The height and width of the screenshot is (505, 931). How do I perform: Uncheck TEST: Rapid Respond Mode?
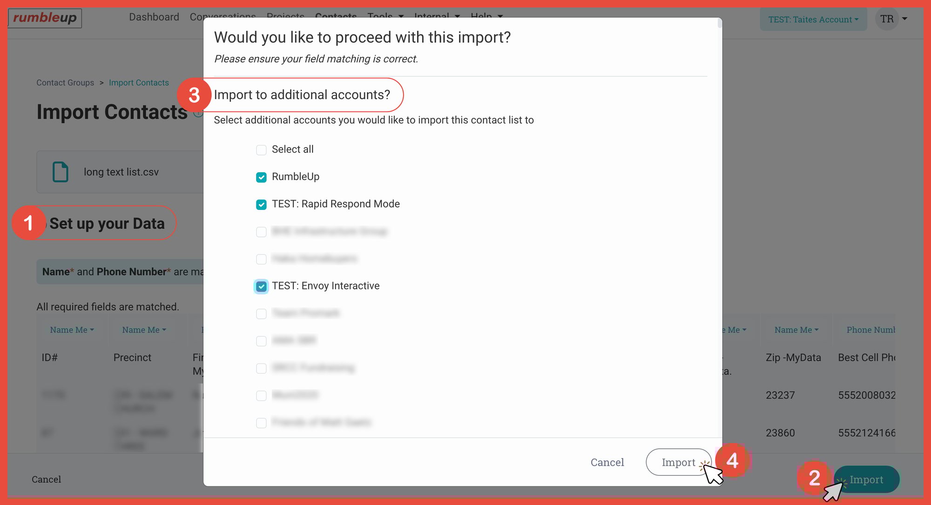click(x=261, y=204)
